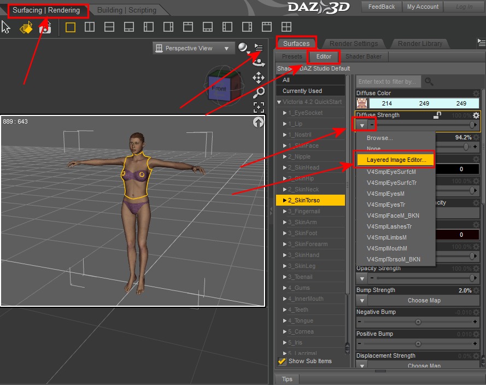486x385 pixels.
Task: Open the draw style sphere icon
Action: pyautogui.click(x=243, y=48)
